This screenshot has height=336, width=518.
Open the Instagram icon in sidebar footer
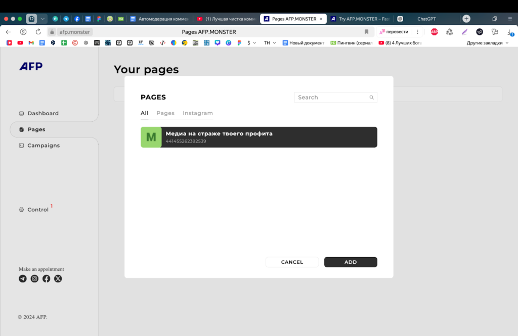(x=34, y=278)
